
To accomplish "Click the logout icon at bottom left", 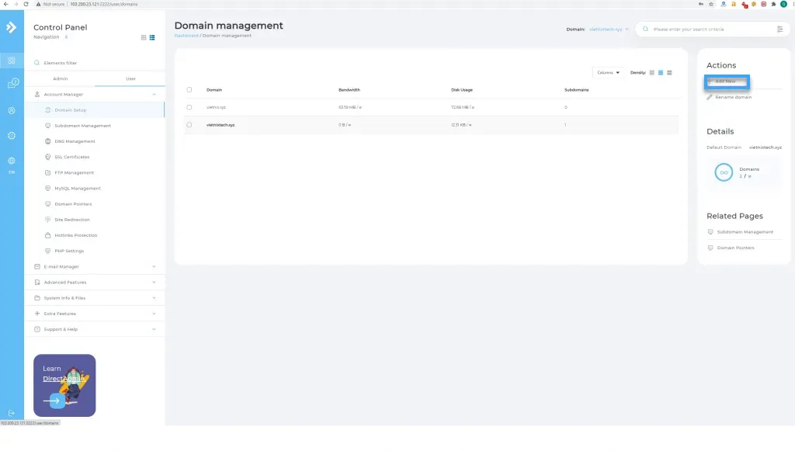I will tap(12, 413).
